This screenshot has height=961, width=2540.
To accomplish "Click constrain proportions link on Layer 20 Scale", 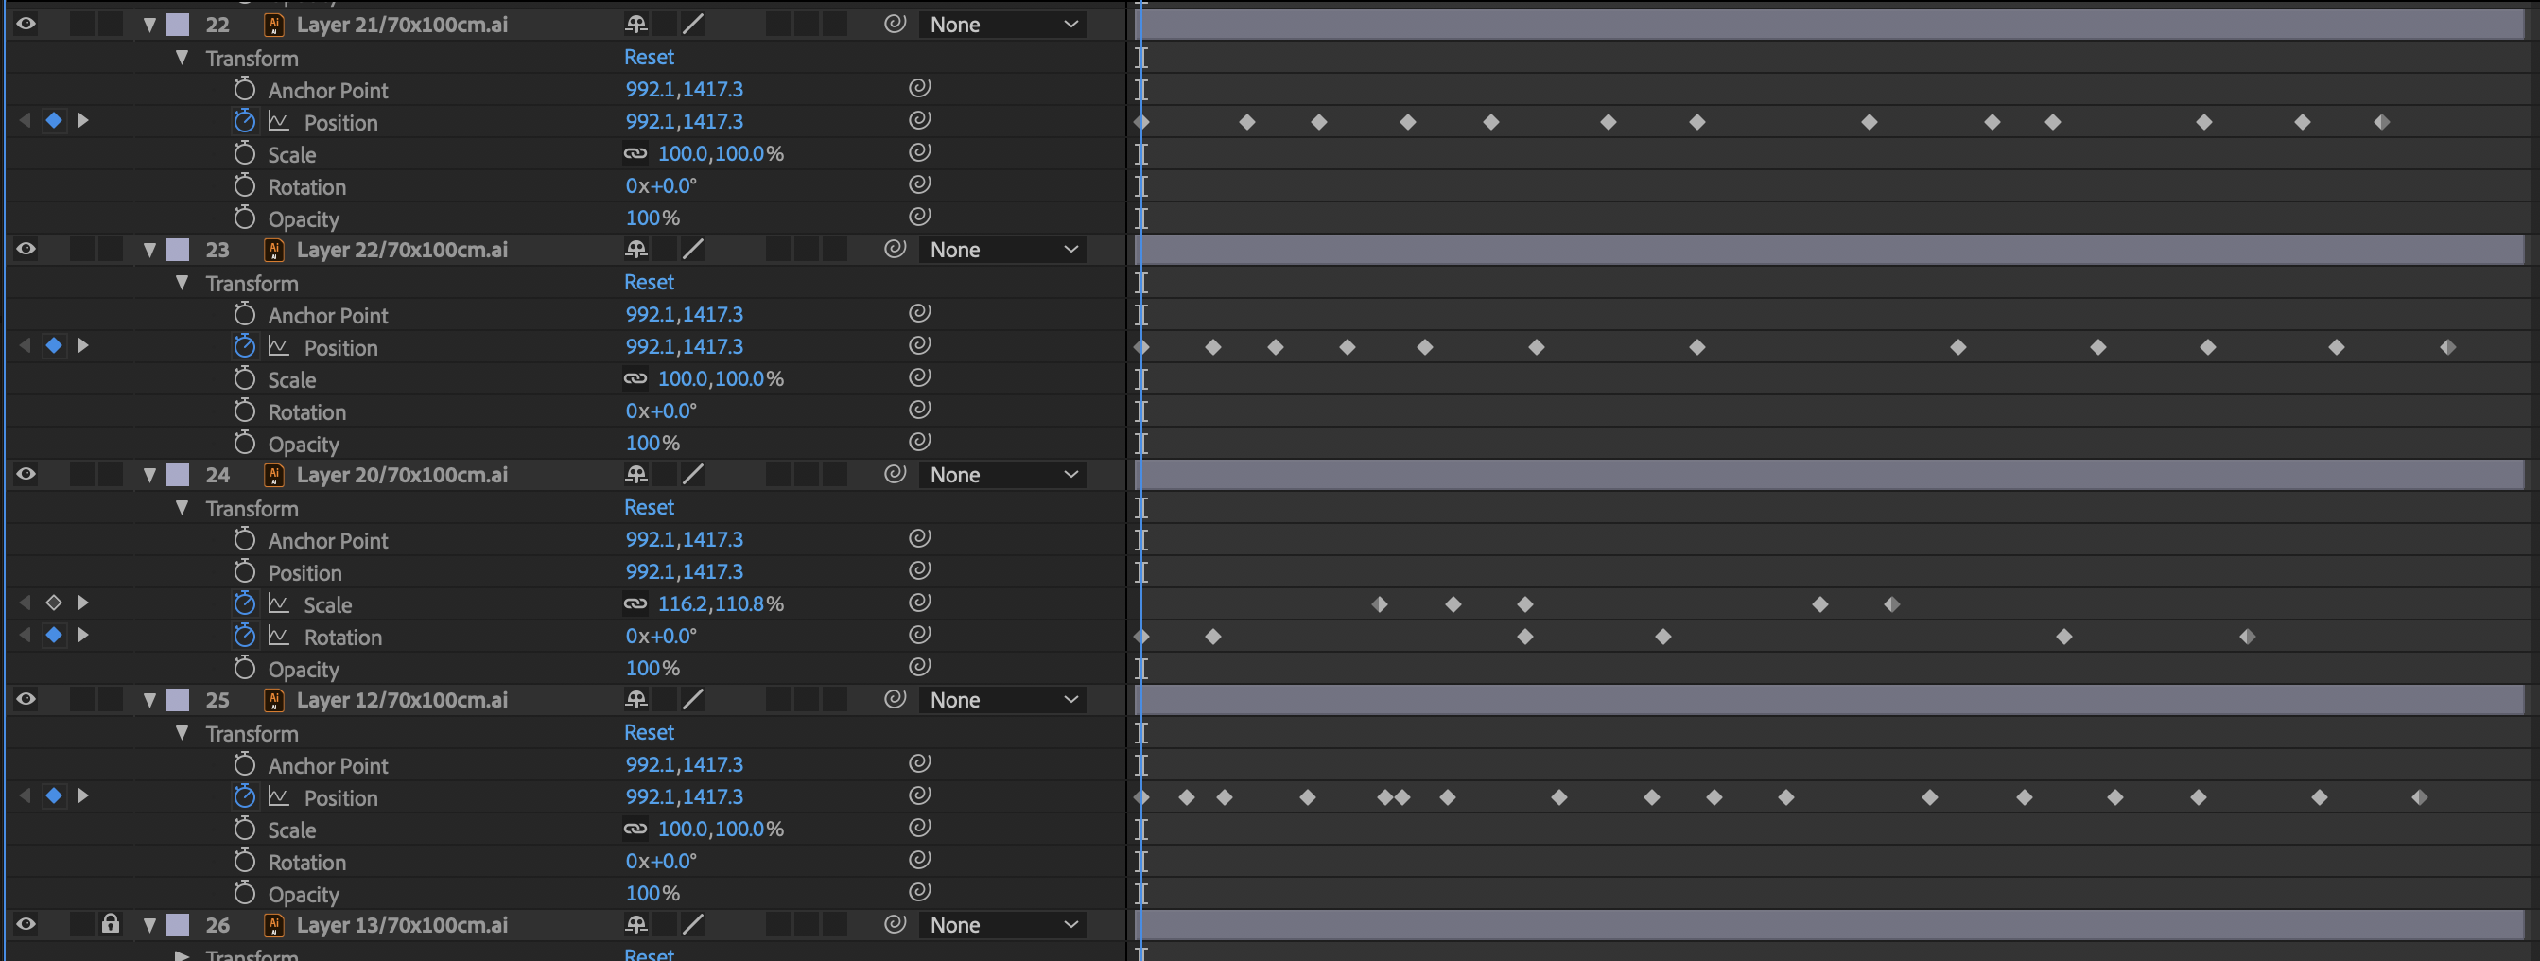I will (636, 603).
